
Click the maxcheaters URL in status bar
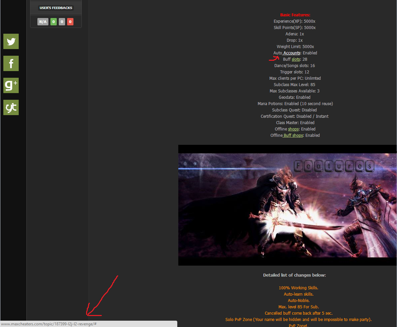click(49, 324)
